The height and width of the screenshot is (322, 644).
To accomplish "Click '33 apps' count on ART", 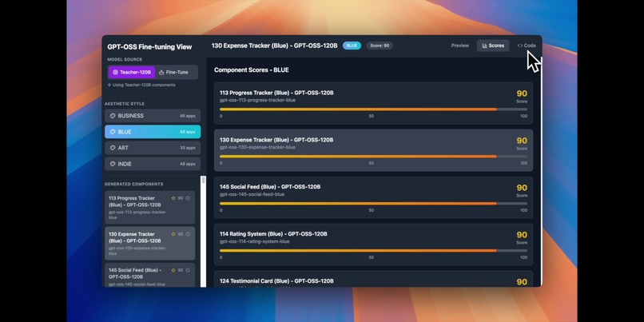I will click(187, 148).
